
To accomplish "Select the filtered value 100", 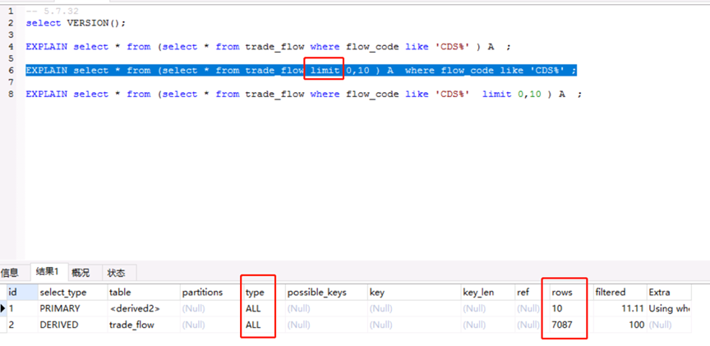I will [620, 325].
